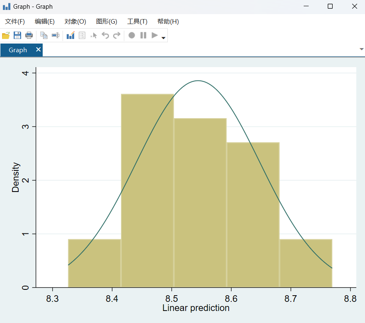This screenshot has width=365, height=323.
Task: Open the tab list dropdown at far right
Action: point(361,49)
